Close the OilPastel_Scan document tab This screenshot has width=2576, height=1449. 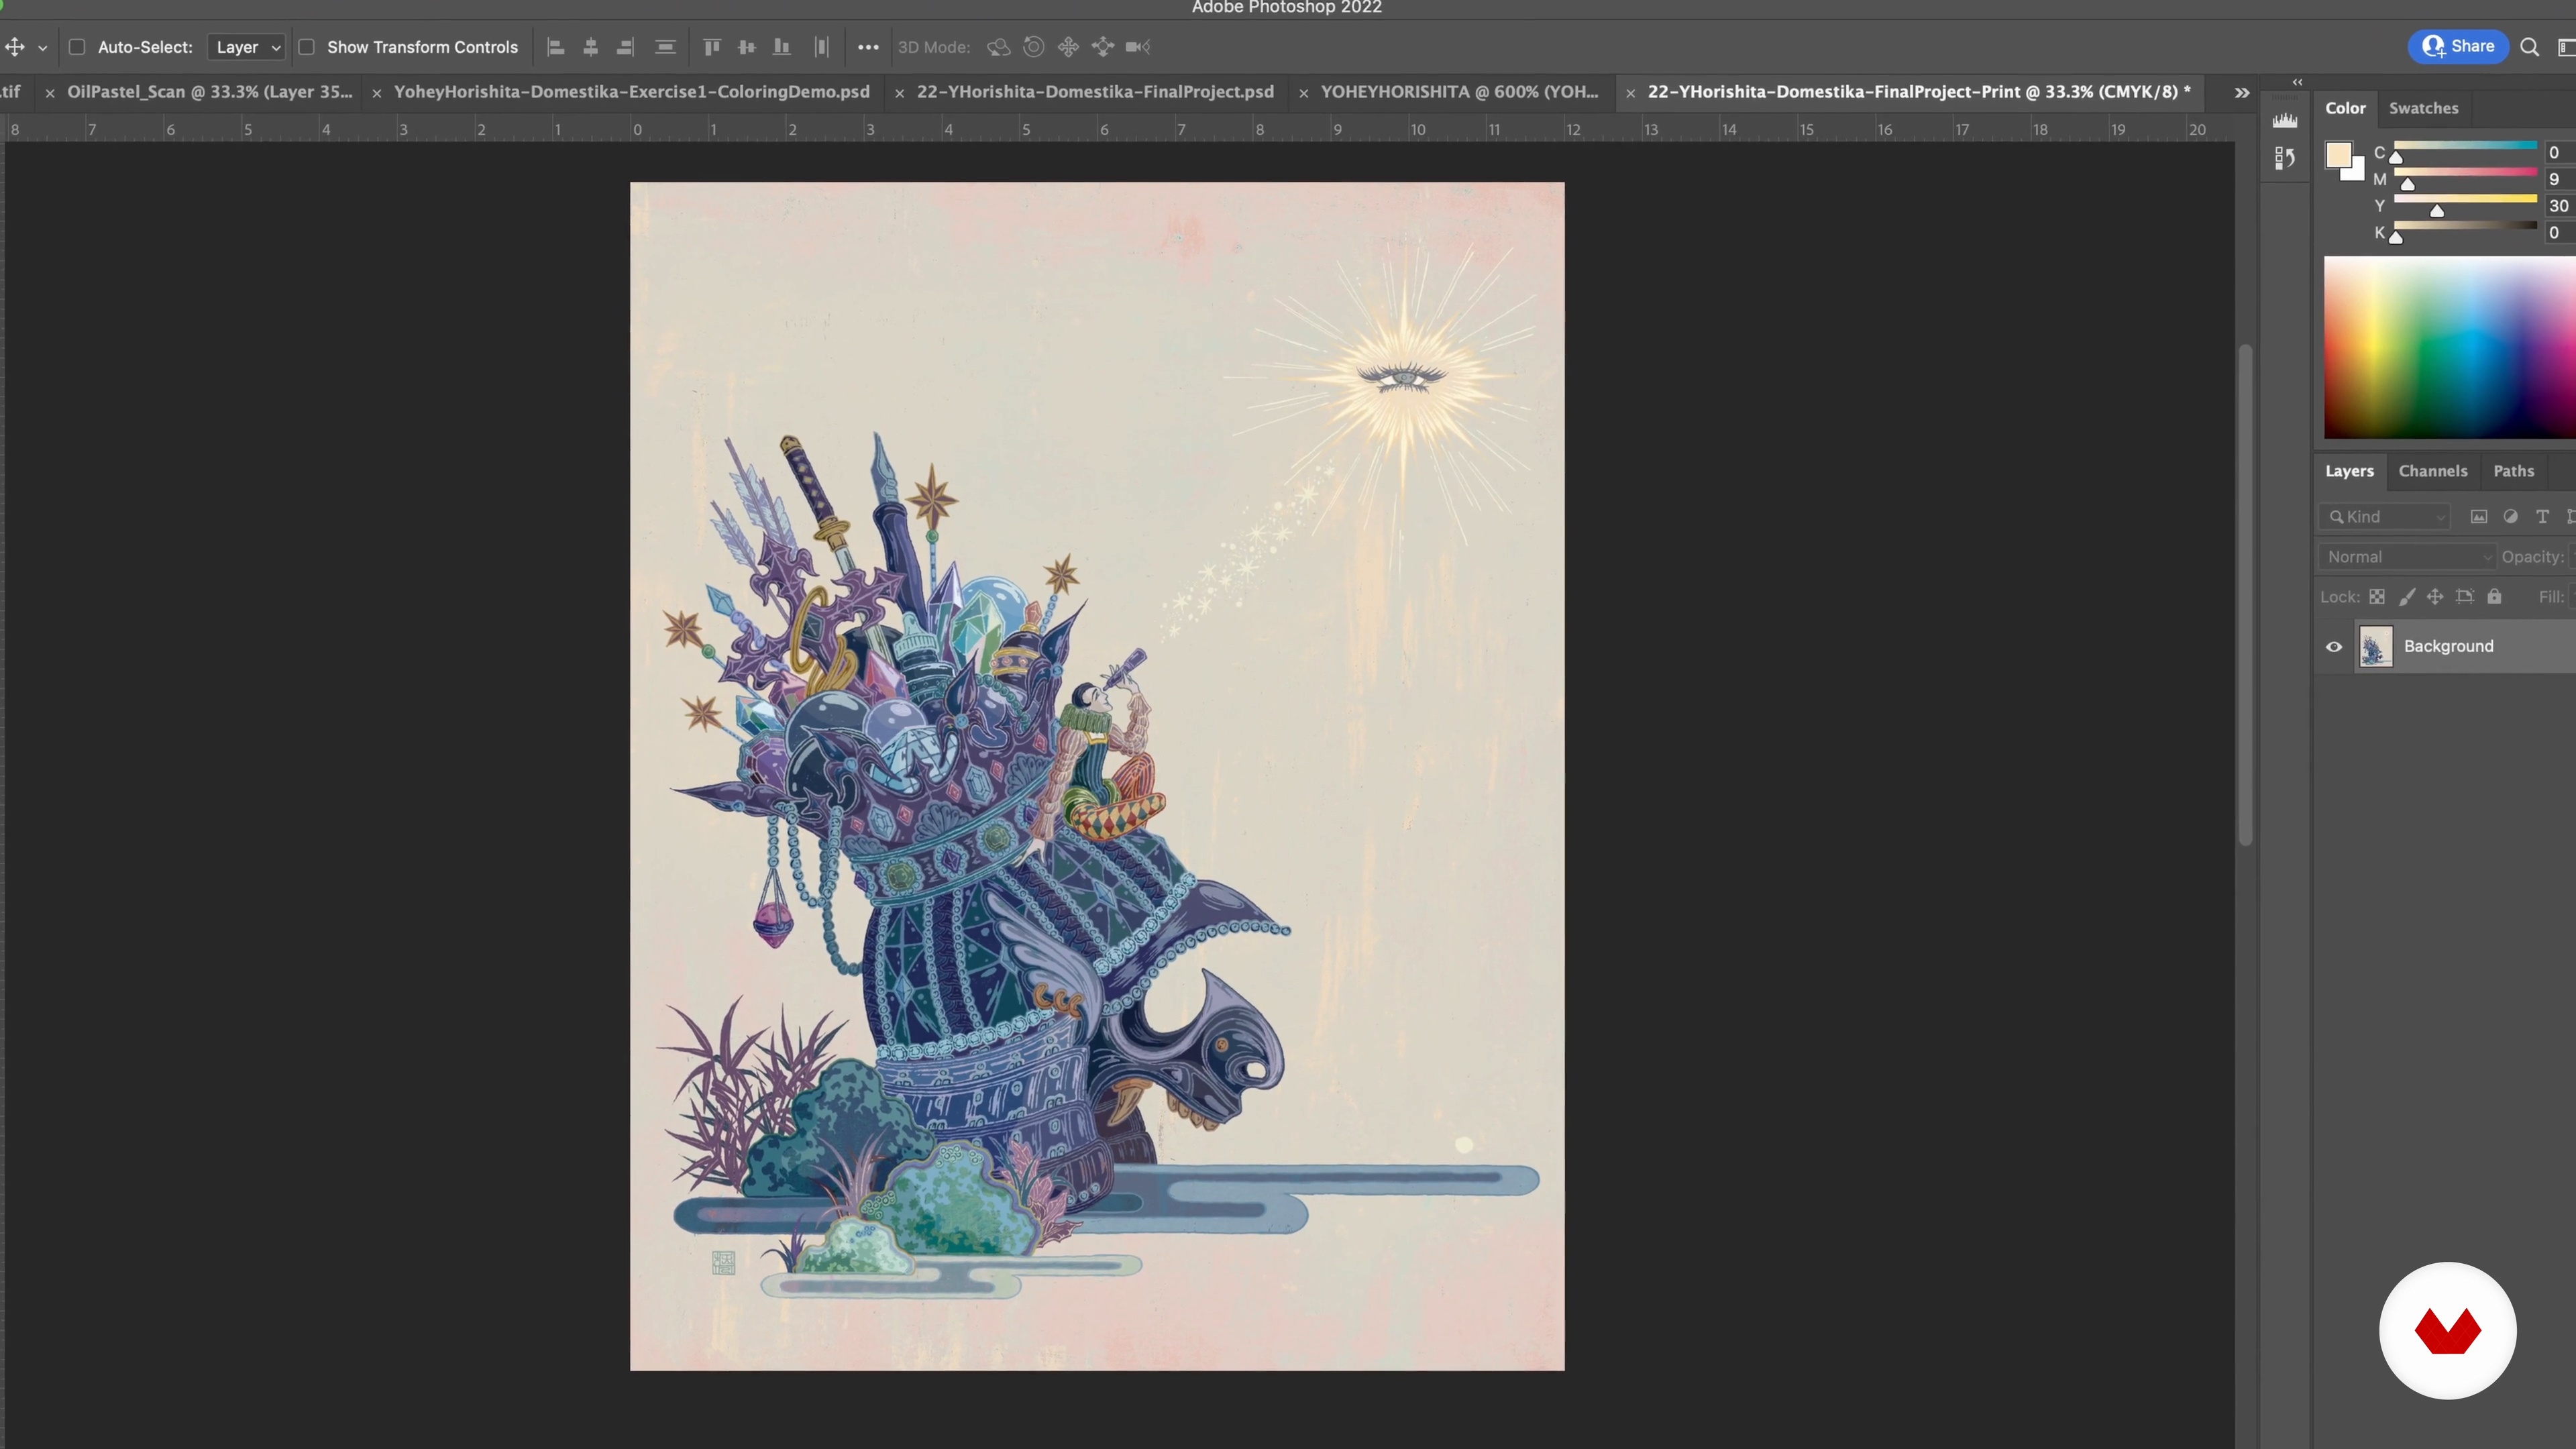click(50, 93)
